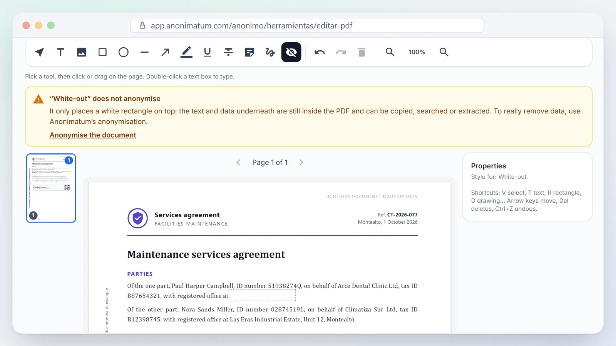Choose the Select pointer tool

[39, 52]
